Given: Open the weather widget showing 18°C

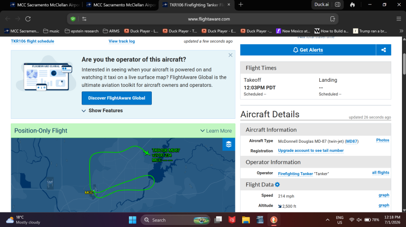Looking at the screenshot, I should pos(23,220).
